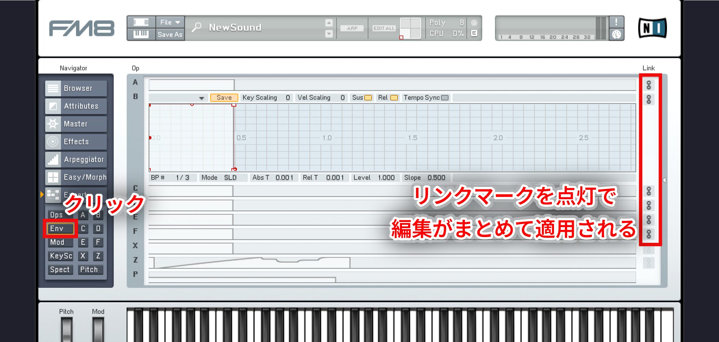Select the Mod expert tab
This screenshot has height=342, width=719.
point(60,242)
